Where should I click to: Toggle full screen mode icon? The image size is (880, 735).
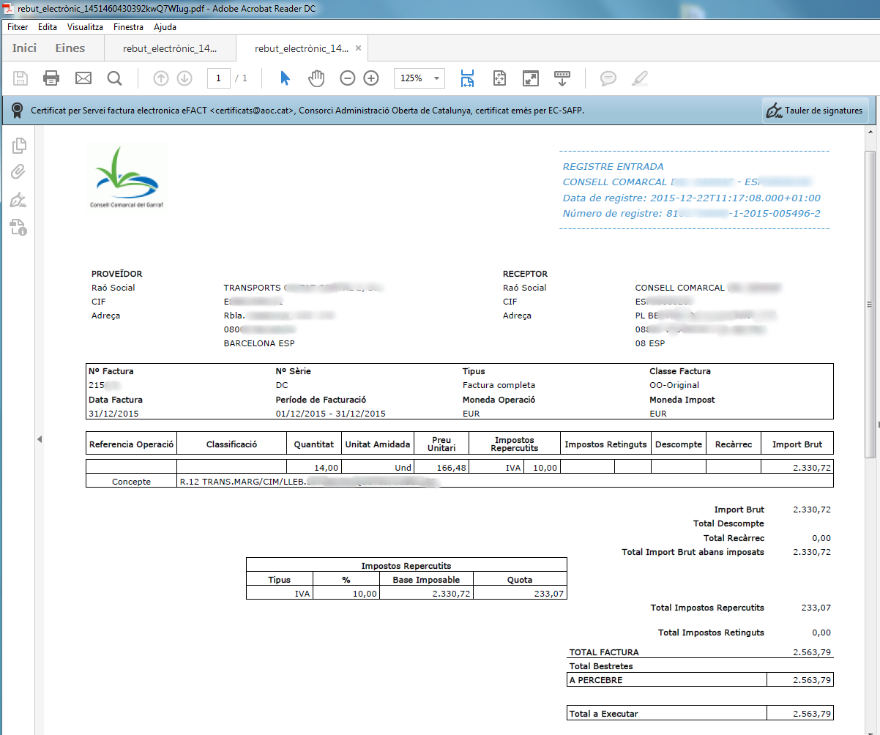530,78
